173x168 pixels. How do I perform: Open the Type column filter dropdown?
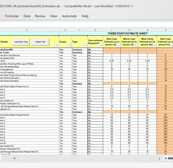[x=85, y=45]
